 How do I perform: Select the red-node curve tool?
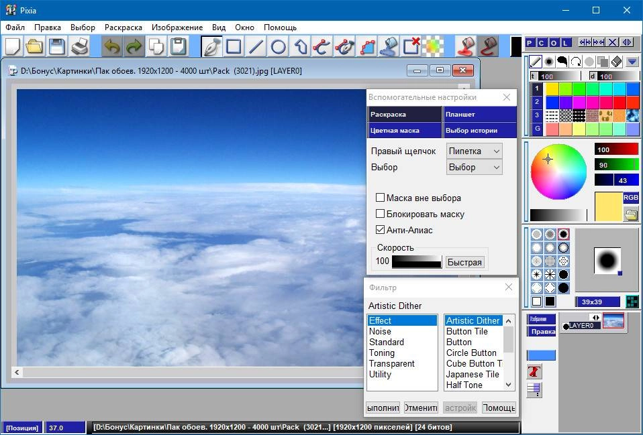coord(322,46)
